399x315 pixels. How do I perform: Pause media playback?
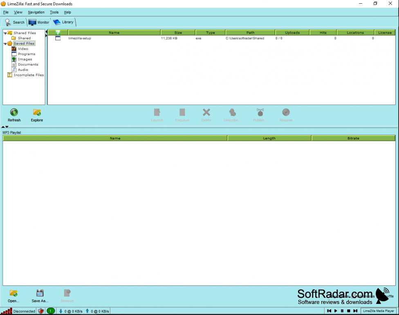click(342, 311)
